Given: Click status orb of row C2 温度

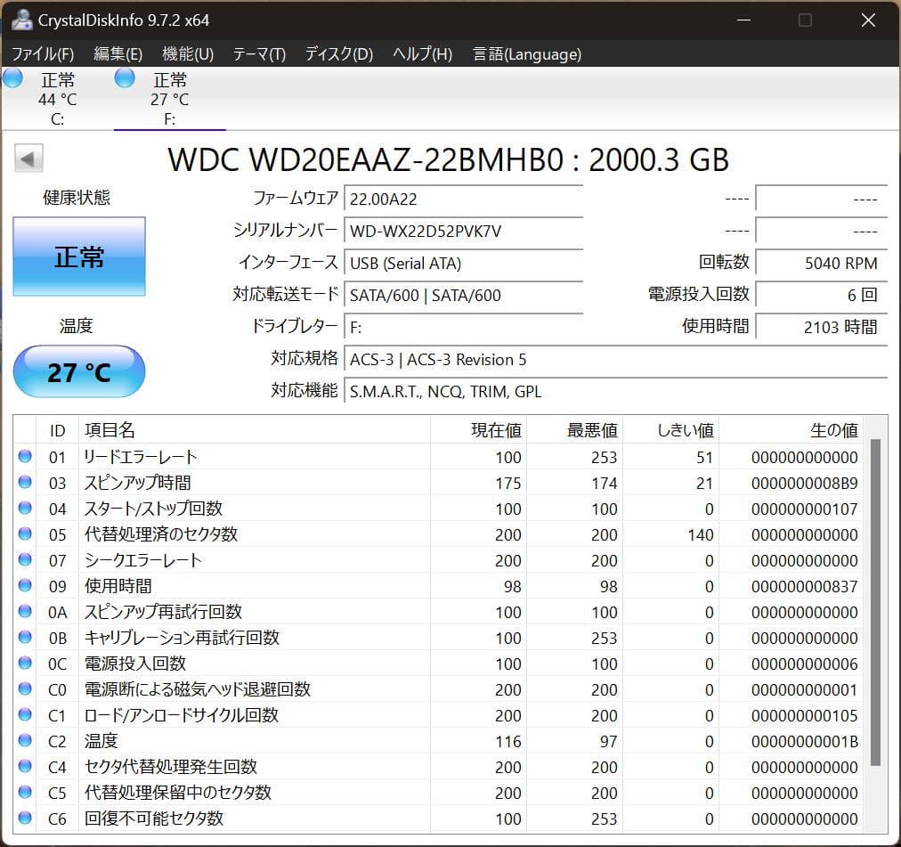Looking at the screenshot, I should point(25,741).
